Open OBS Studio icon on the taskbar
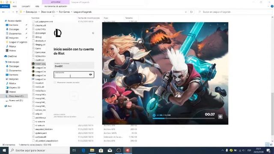274x154 pixels. click(119, 150)
